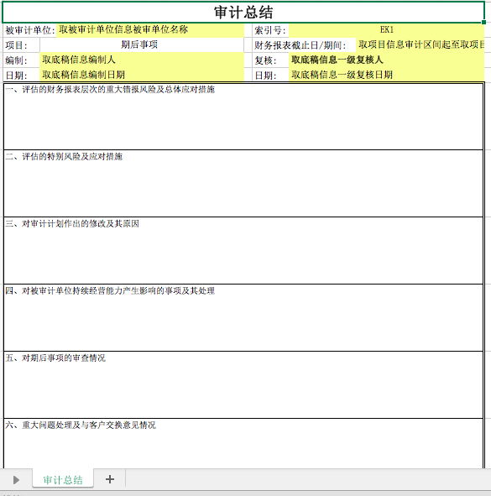Click the 财务报表截止日/期间 label

[304, 45]
